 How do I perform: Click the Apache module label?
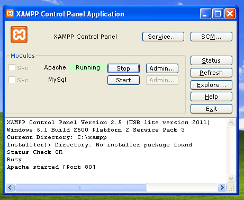coord(55,67)
